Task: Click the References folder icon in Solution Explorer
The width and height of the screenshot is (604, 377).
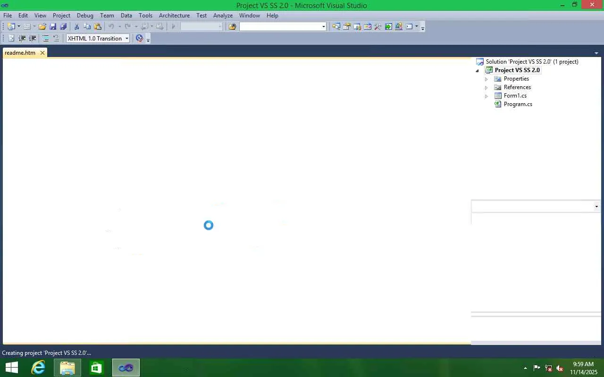Action: (x=498, y=87)
